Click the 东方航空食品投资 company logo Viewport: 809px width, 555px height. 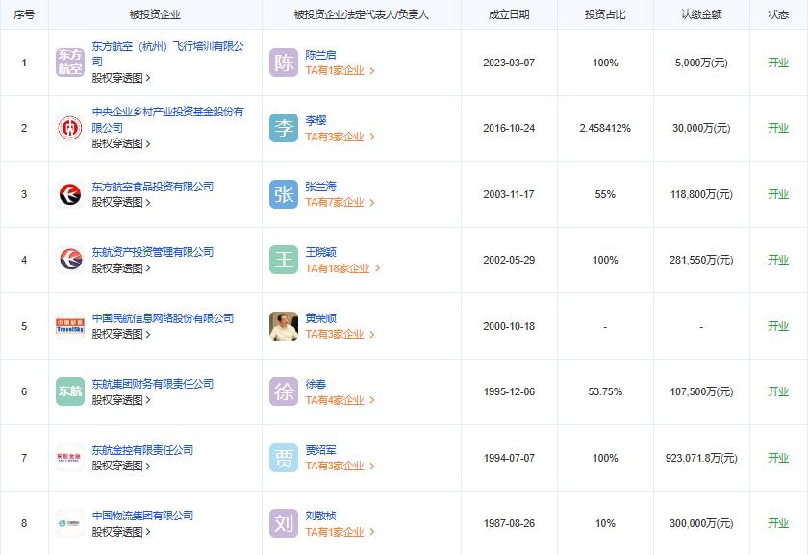tap(70, 194)
